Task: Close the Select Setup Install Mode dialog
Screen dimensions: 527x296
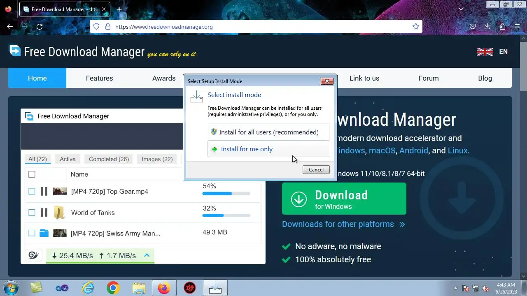Action: pos(327,81)
